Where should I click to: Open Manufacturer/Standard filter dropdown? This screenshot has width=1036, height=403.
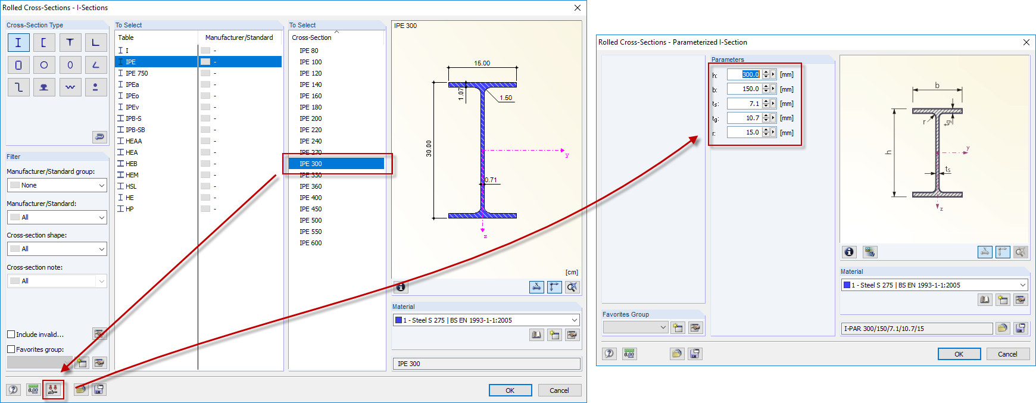pyautogui.click(x=57, y=217)
